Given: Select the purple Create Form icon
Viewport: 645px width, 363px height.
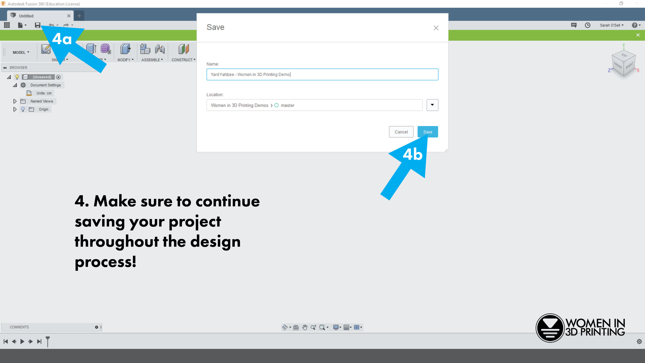Looking at the screenshot, I should (106, 49).
